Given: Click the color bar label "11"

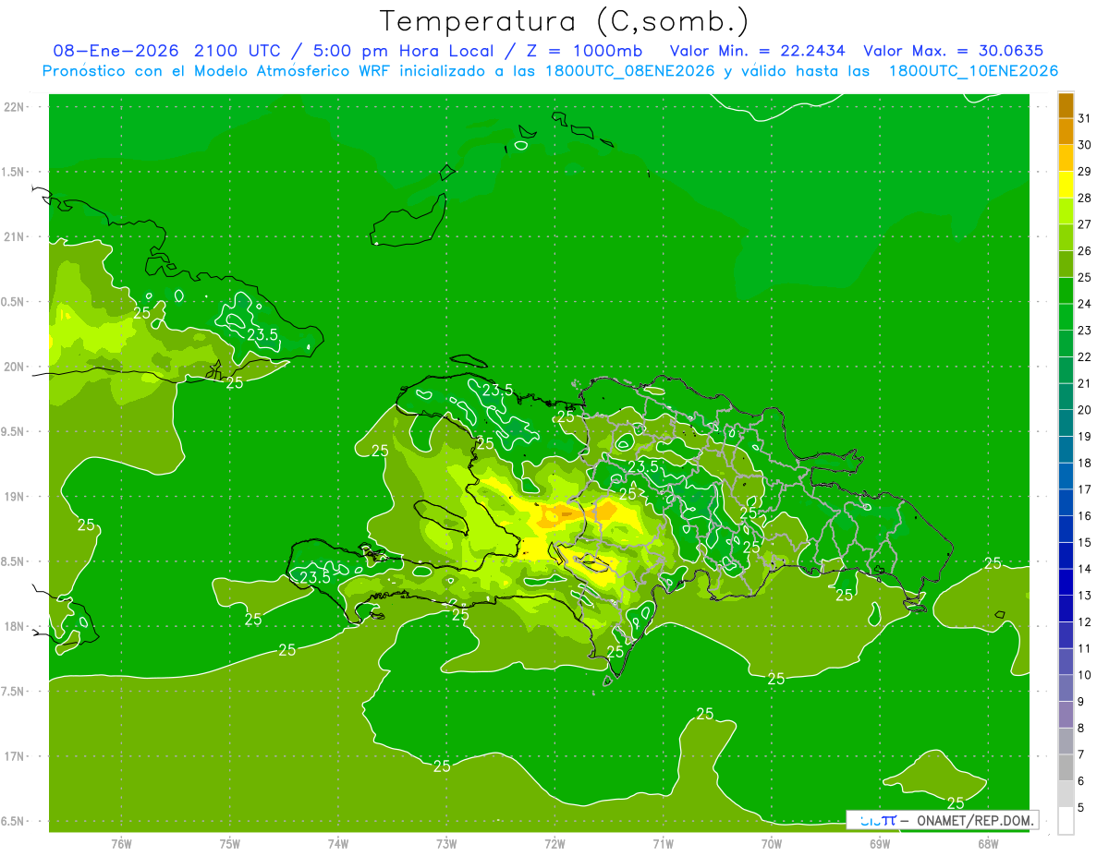Looking at the screenshot, I should coord(1085,648).
